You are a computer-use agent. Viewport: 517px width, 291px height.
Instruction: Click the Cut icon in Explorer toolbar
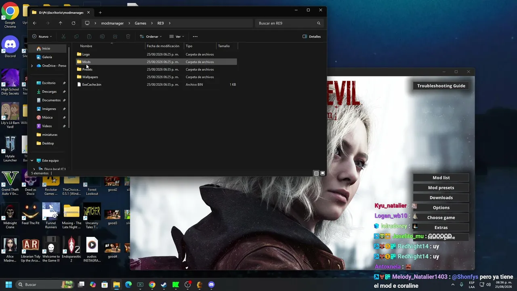(63, 36)
